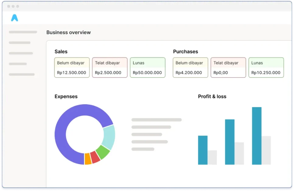Click the Business overview heading
The height and width of the screenshot is (191, 294).
[69, 33]
